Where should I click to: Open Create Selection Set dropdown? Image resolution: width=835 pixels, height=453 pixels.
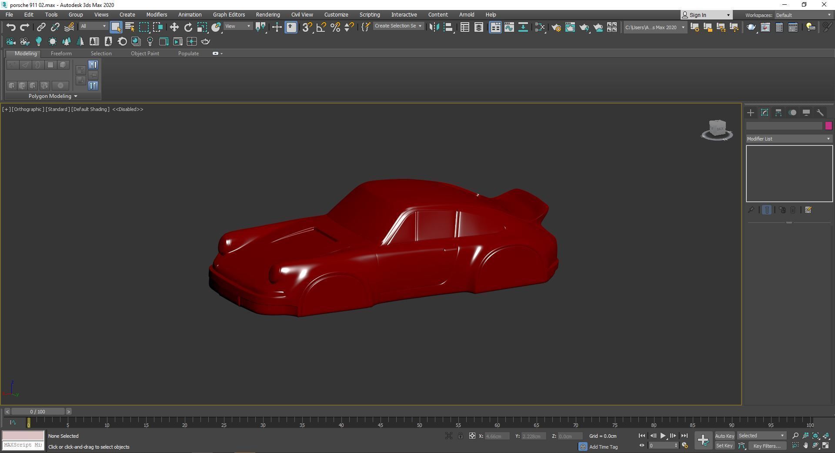coord(398,26)
